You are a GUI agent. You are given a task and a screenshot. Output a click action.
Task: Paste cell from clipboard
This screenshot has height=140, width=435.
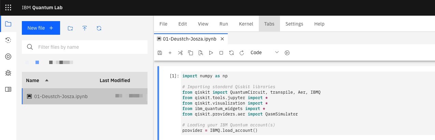click(201, 53)
